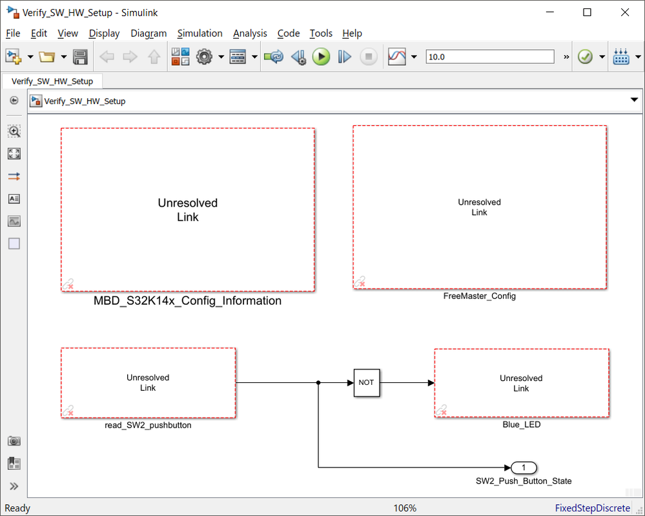Open the Diagram menu
Image resolution: width=645 pixels, height=516 pixels.
pos(148,34)
